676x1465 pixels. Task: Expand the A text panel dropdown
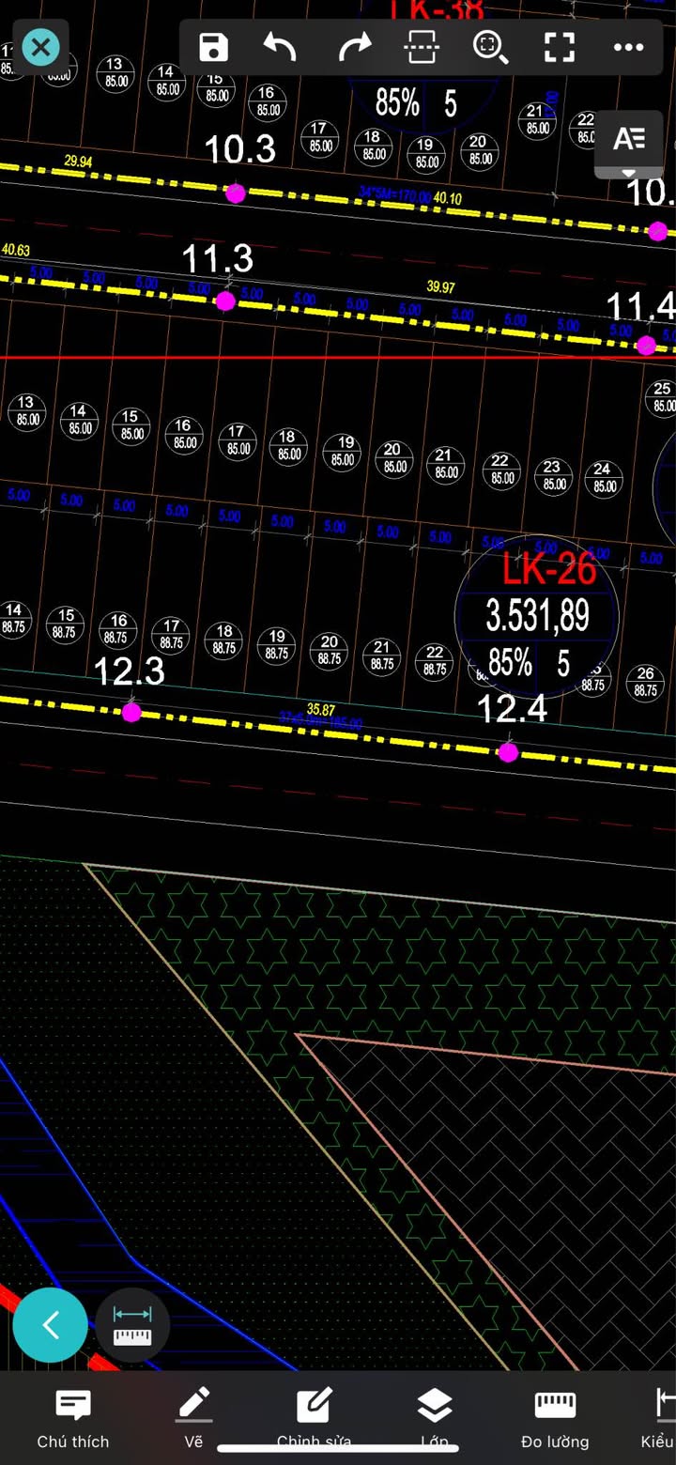click(x=629, y=144)
